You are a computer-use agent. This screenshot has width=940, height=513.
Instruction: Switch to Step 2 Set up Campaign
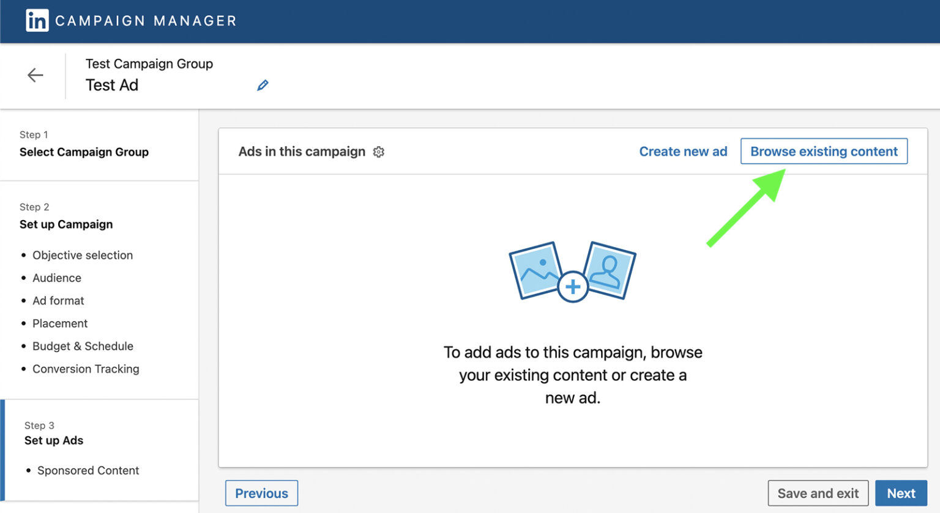click(x=66, y=224)
